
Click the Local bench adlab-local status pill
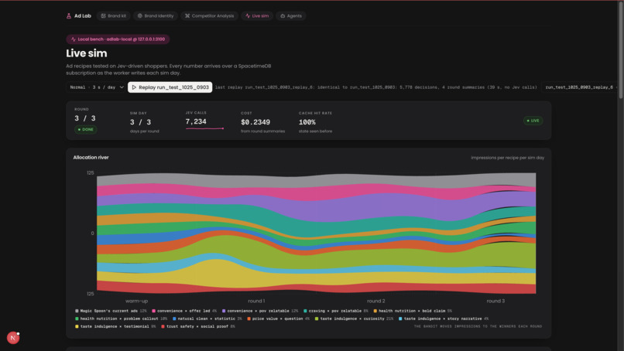point(118,39)
